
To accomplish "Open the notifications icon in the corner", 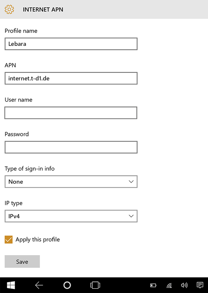I will coord(200,285).
